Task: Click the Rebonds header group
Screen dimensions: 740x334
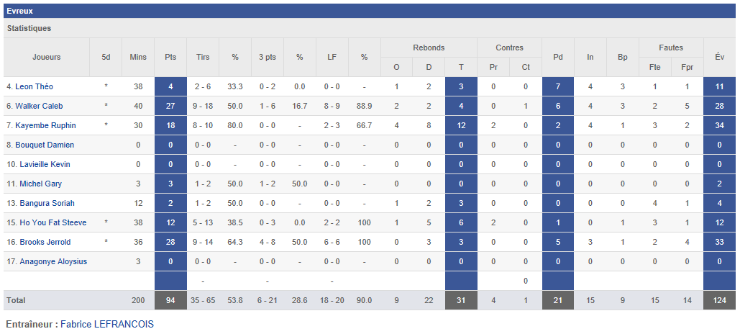Action: coord(429,48)
